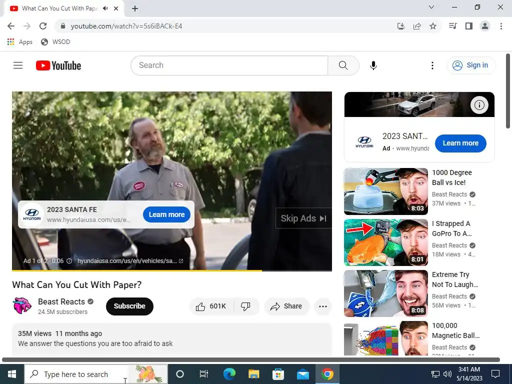Image resolution: width=512 pixels, height=384 pixels.
Task: Open '1000 Degree Ball vs Ice!' thumbnail
Action: [385, 191]
